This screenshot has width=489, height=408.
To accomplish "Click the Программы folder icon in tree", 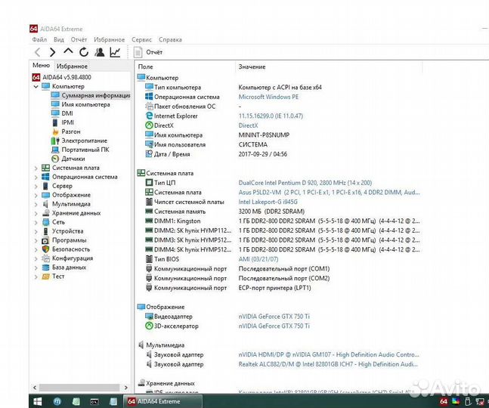I will pos(46,240).
